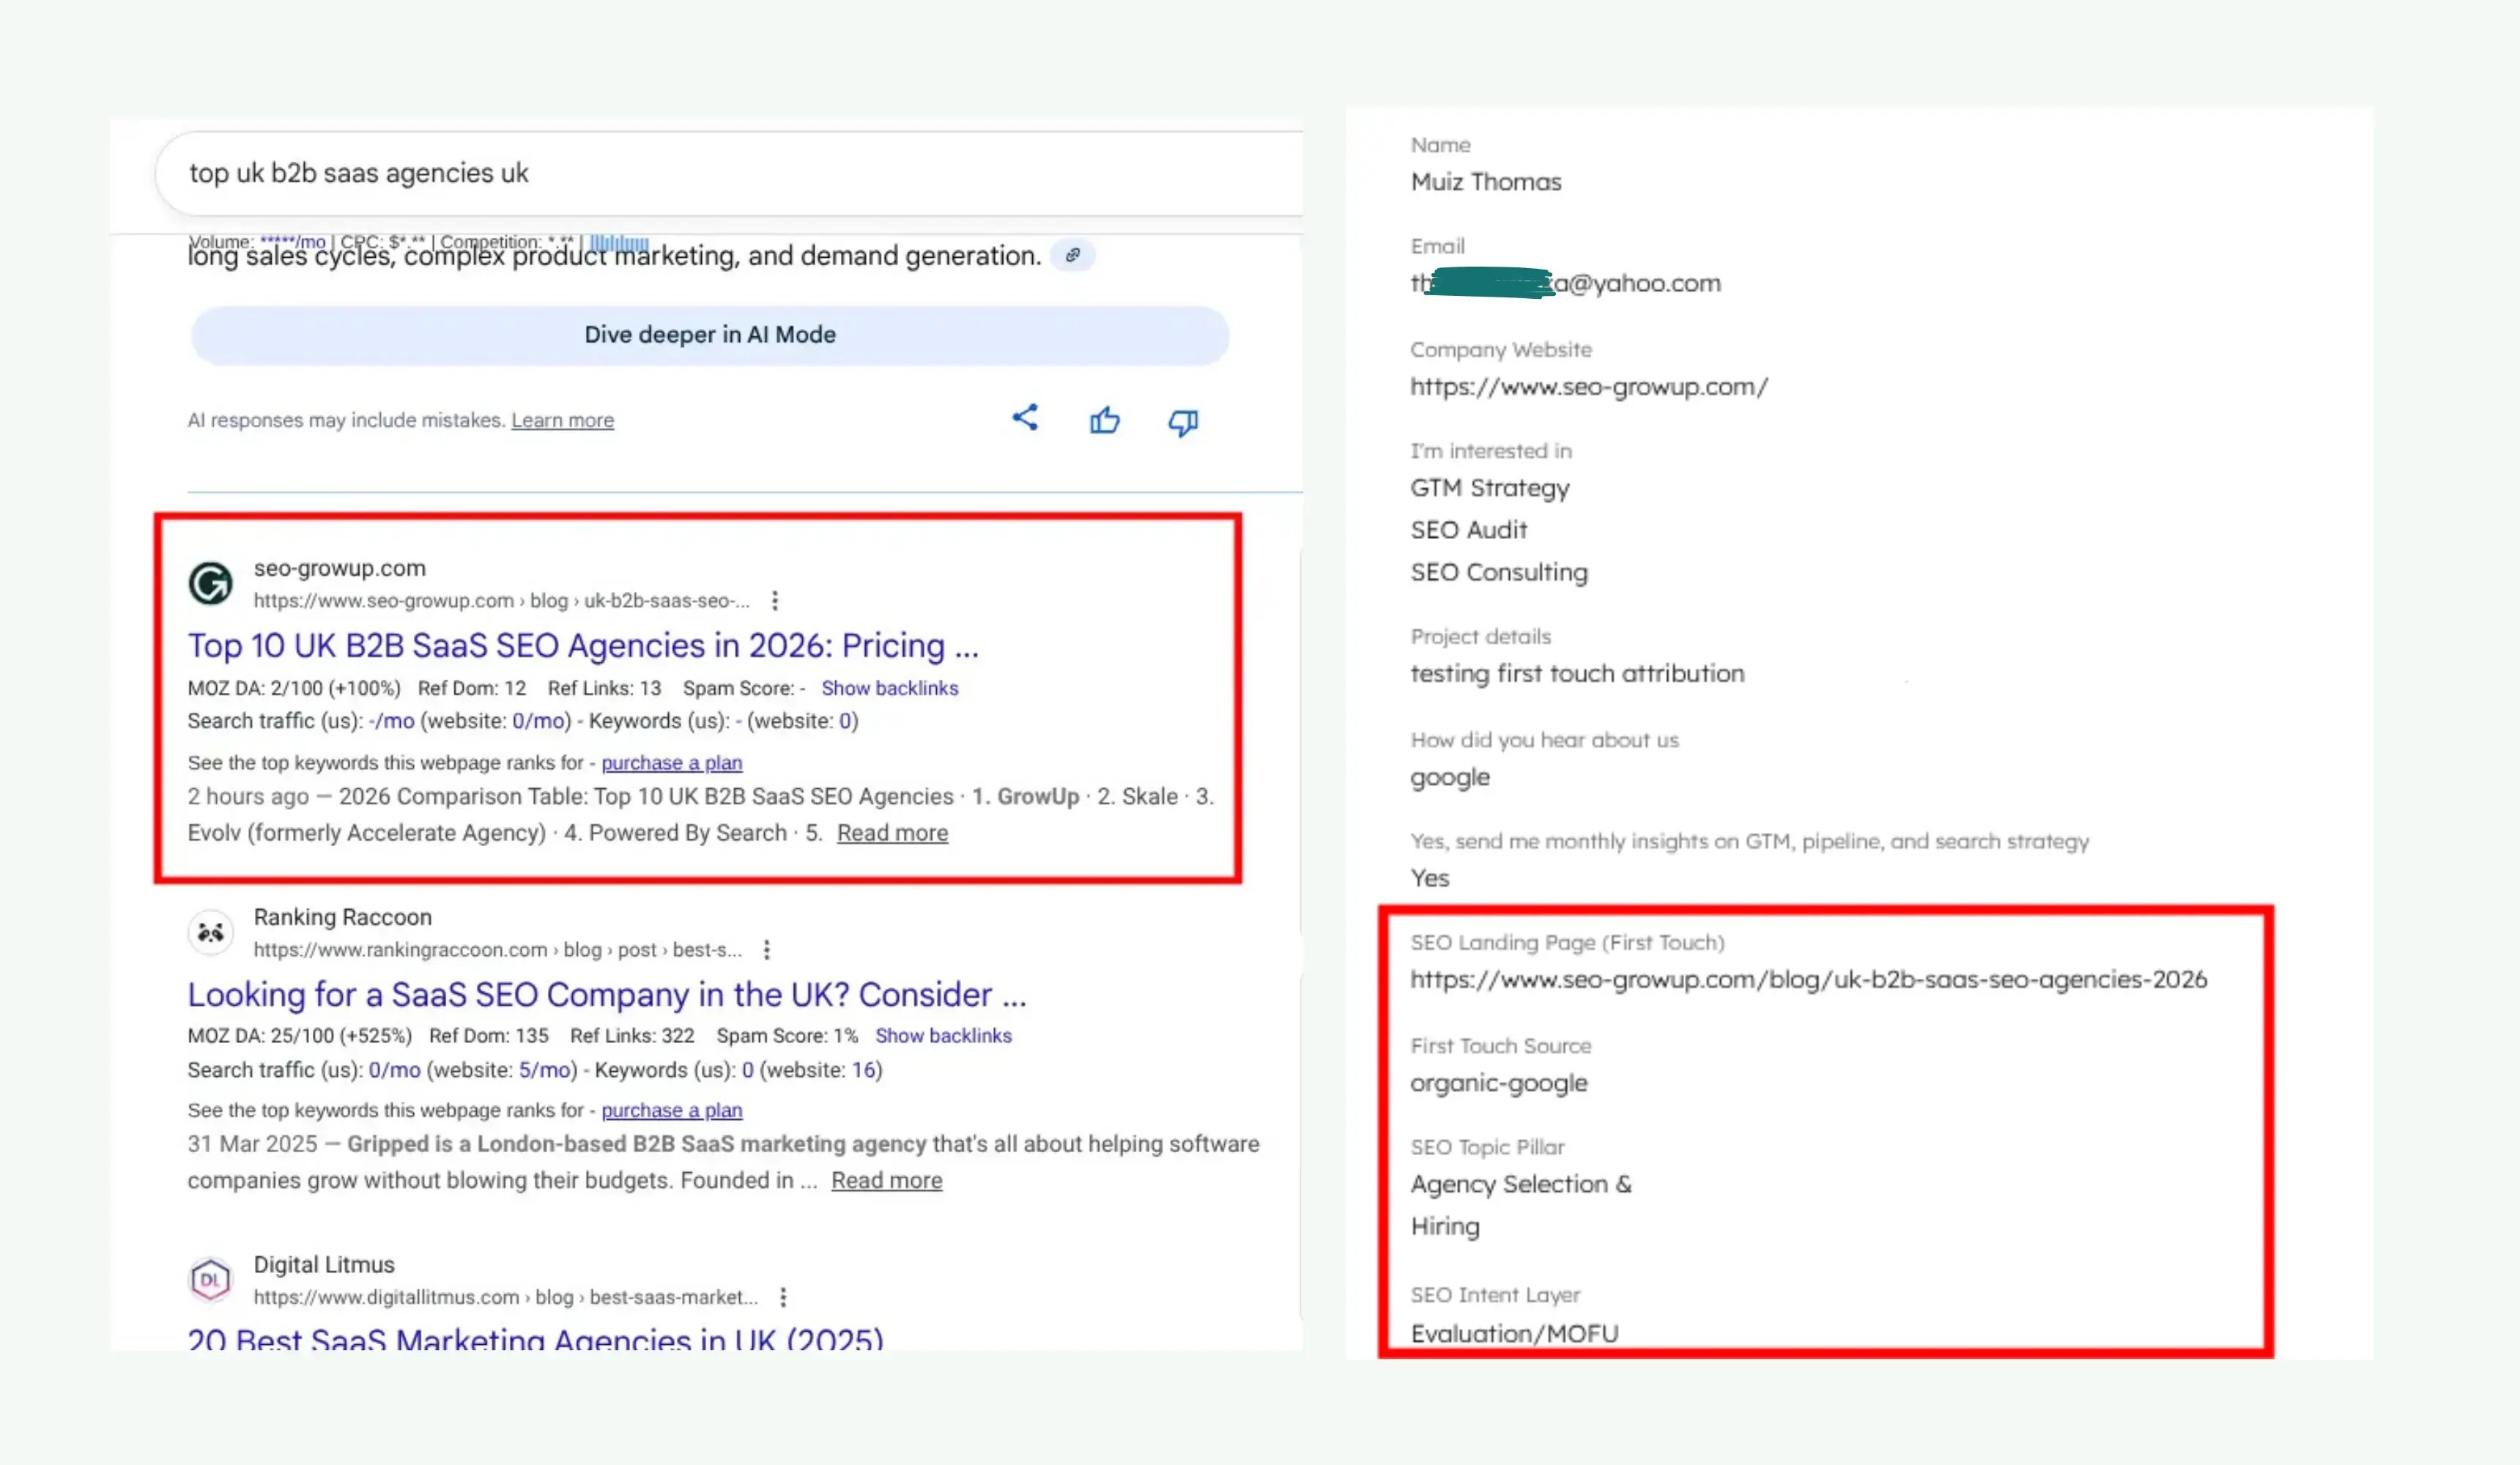Open the Learn more link about AI mistakes

pos(562,420)
